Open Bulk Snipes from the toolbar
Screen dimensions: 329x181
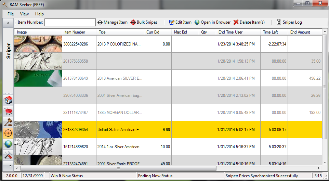pyautogui.click(x=144, y=22)
